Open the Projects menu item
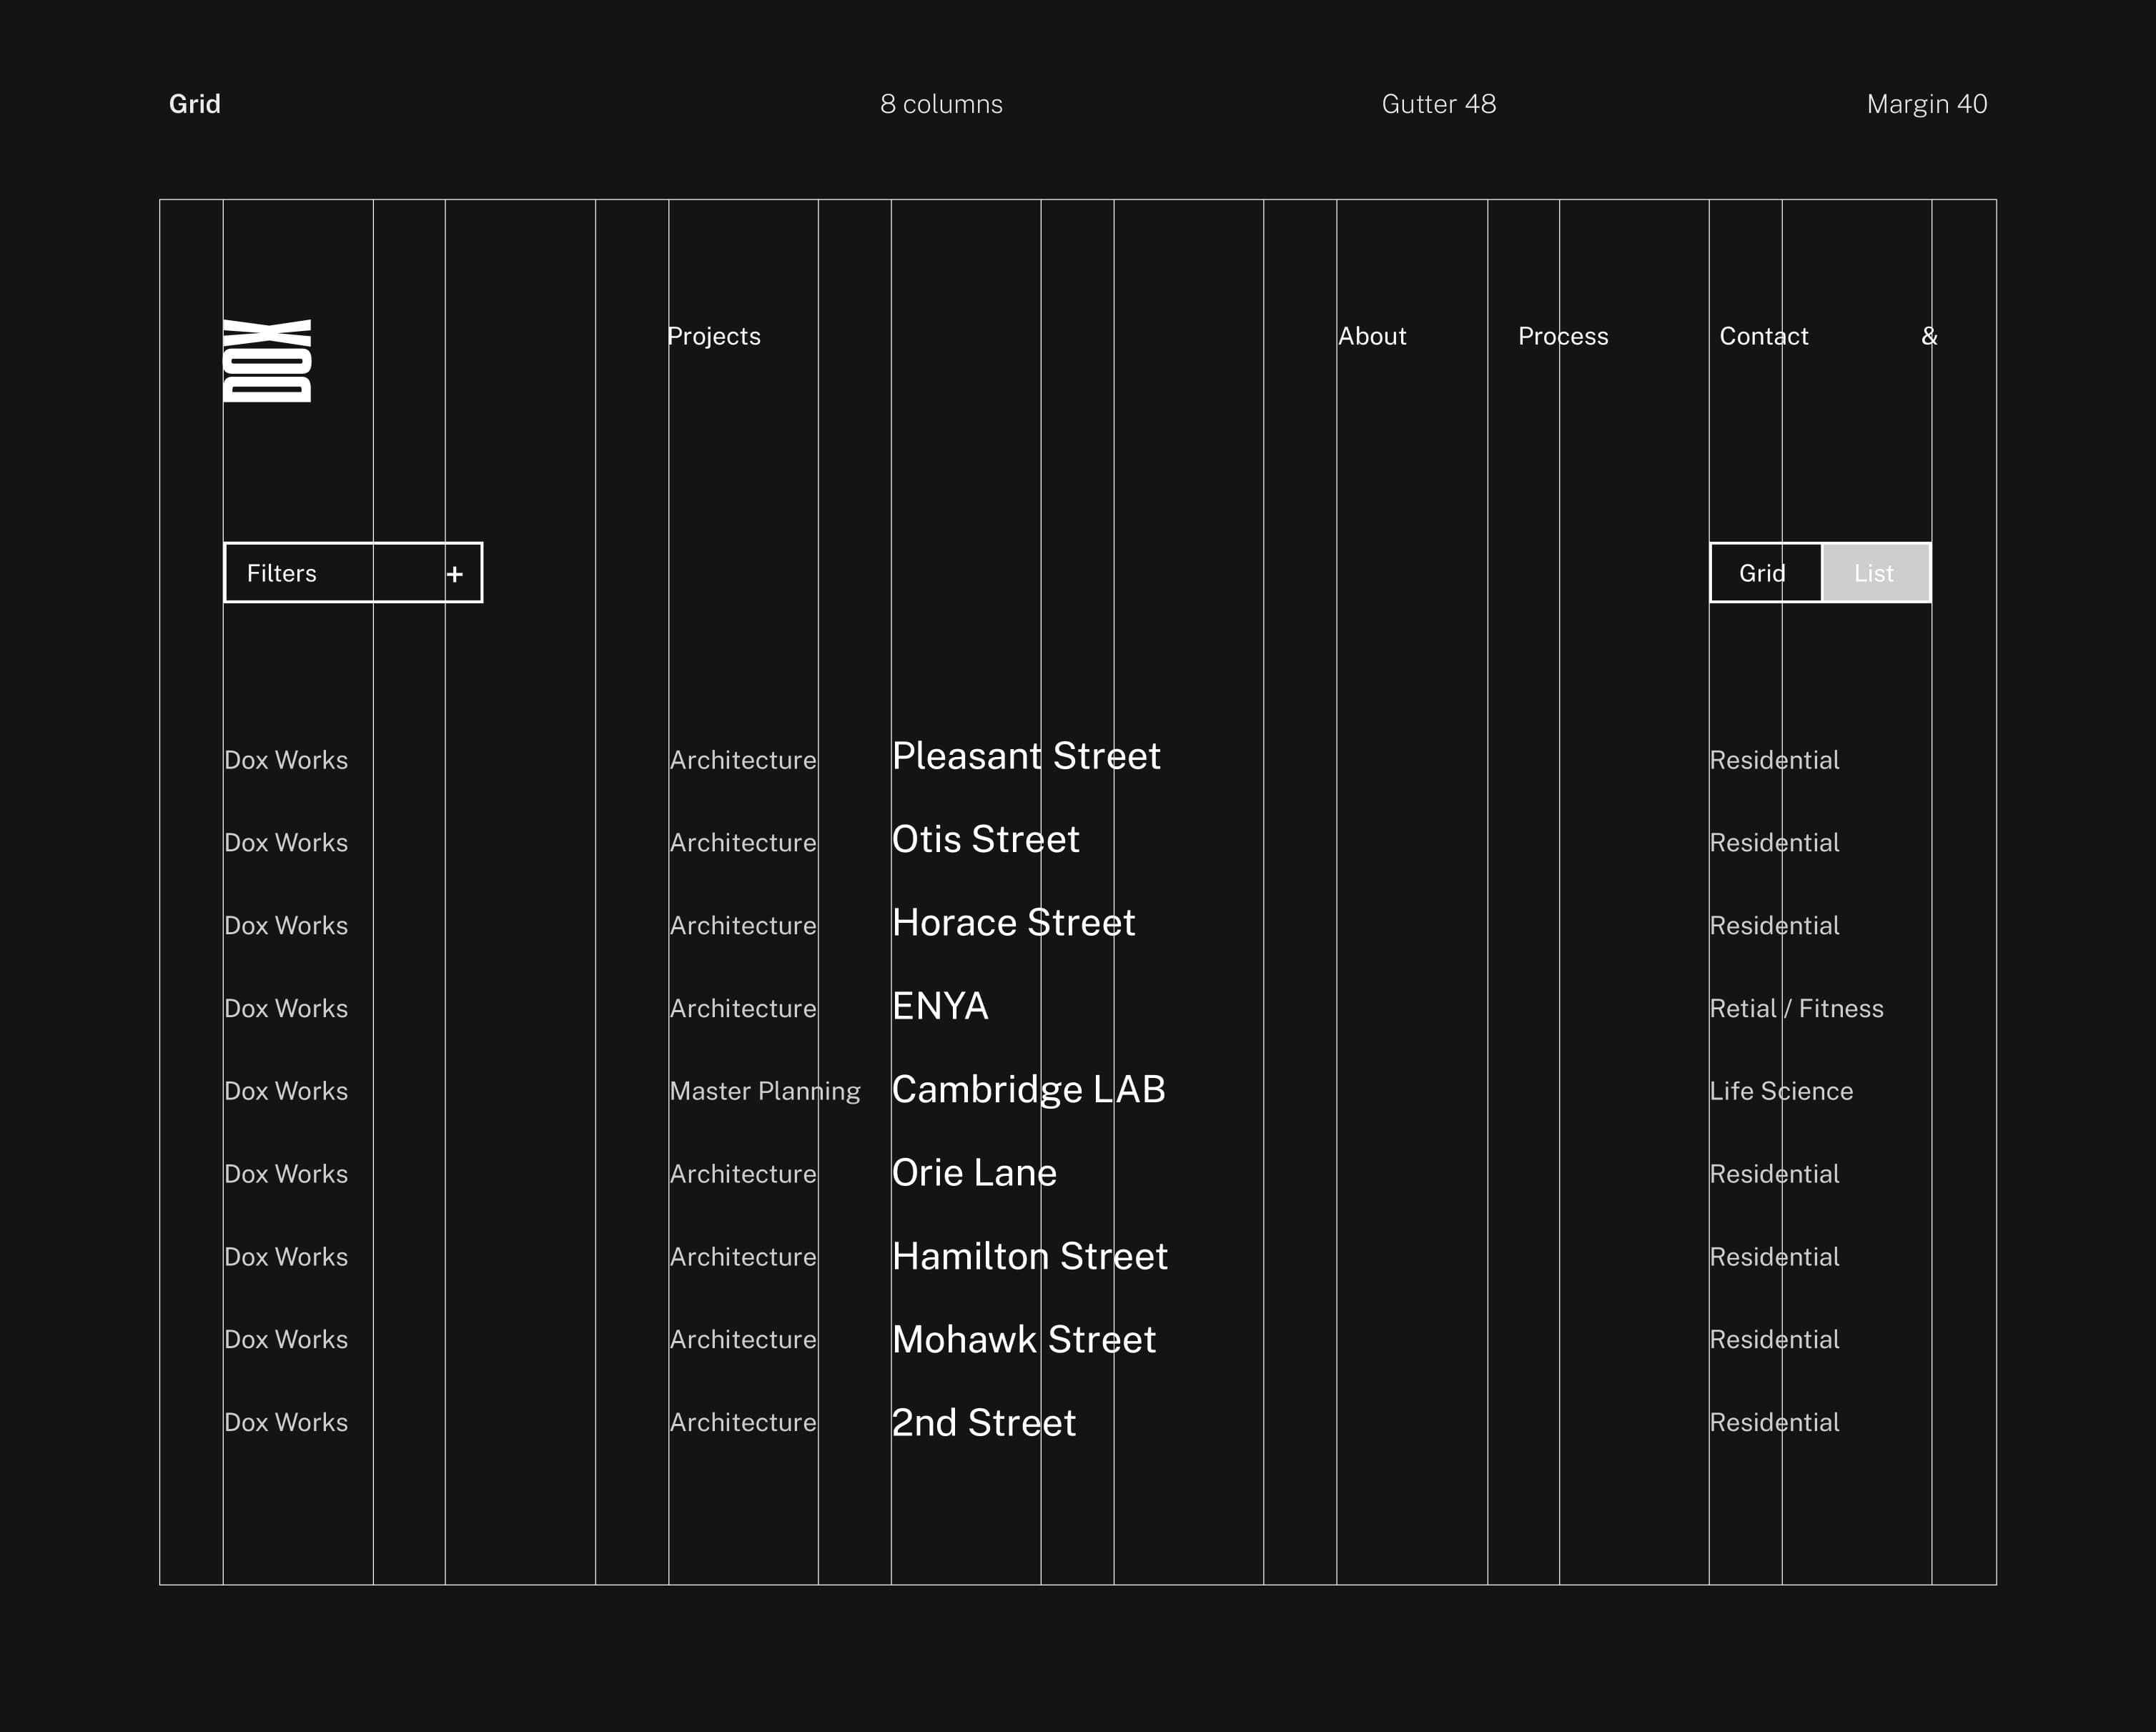This screenshot has width=2156, height=1732. click(x=714, y=337)
